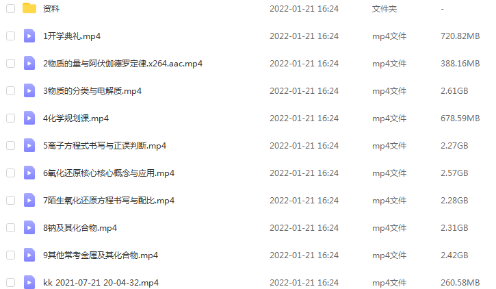Click video icon for 4化学规划课.mp4

click(29, 118)
